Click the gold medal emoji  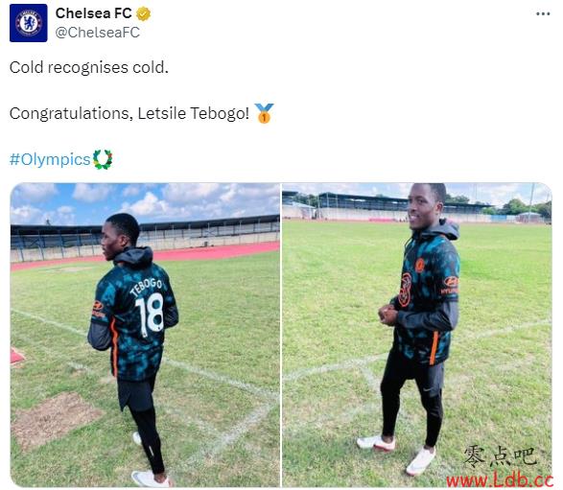click(x=265, y=113)
